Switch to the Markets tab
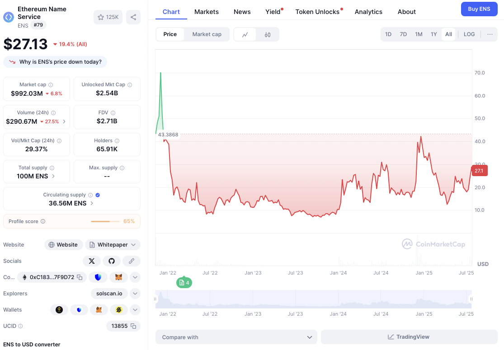The height and width of the screenshot is (350, 504). click(207, 12)
